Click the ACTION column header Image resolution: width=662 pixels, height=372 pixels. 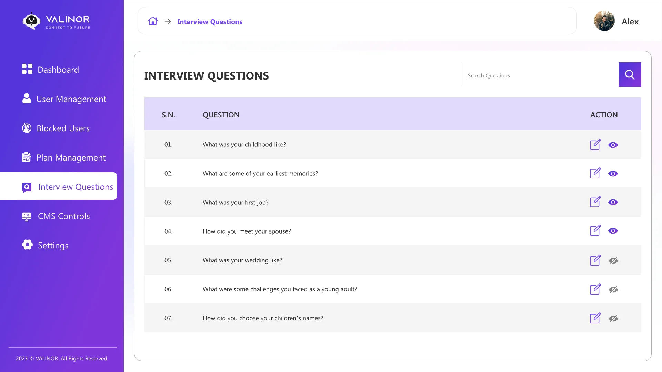[604, 115]
